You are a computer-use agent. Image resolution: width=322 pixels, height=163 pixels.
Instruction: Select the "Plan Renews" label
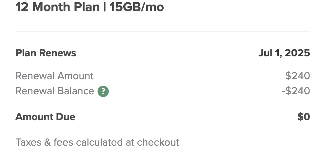[46, 53]
